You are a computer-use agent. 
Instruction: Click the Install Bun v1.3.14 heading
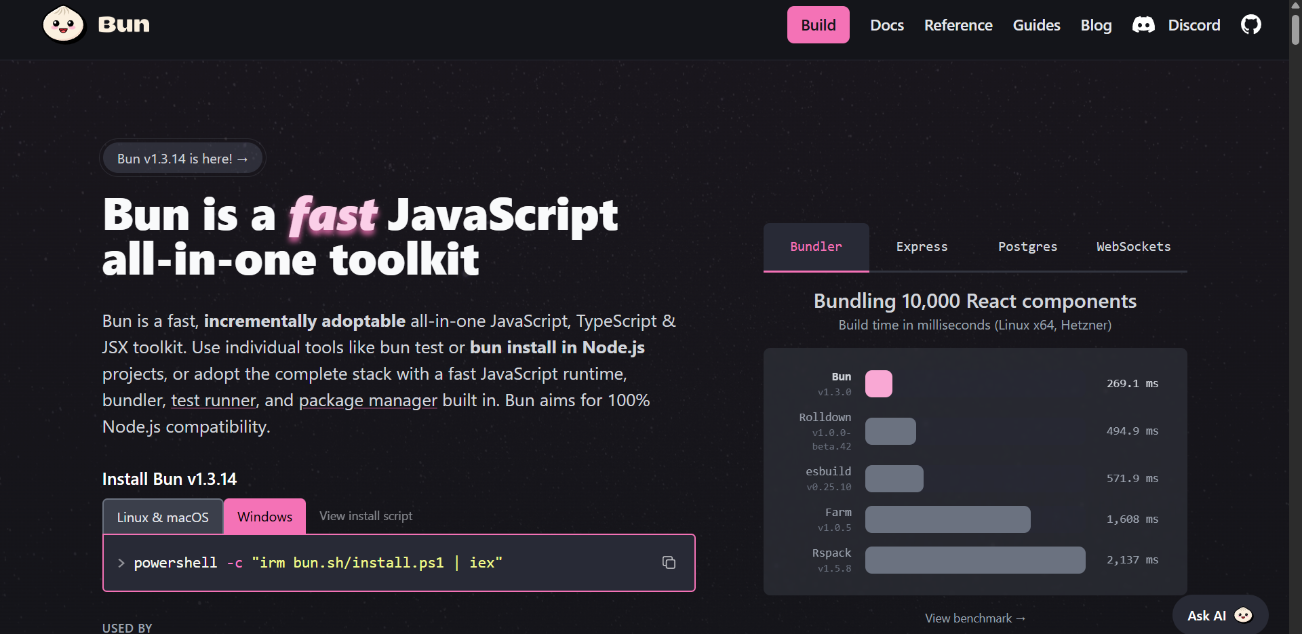pyautogui.click(x=170, y=479)
